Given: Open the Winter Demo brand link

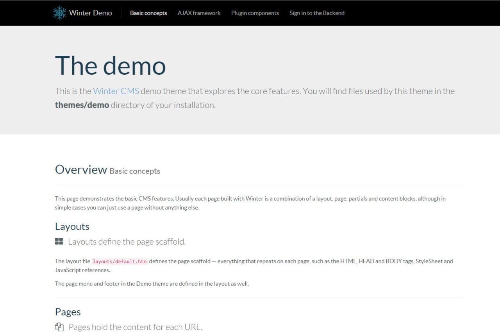Looking at the screenshot, I should (82, 13).
